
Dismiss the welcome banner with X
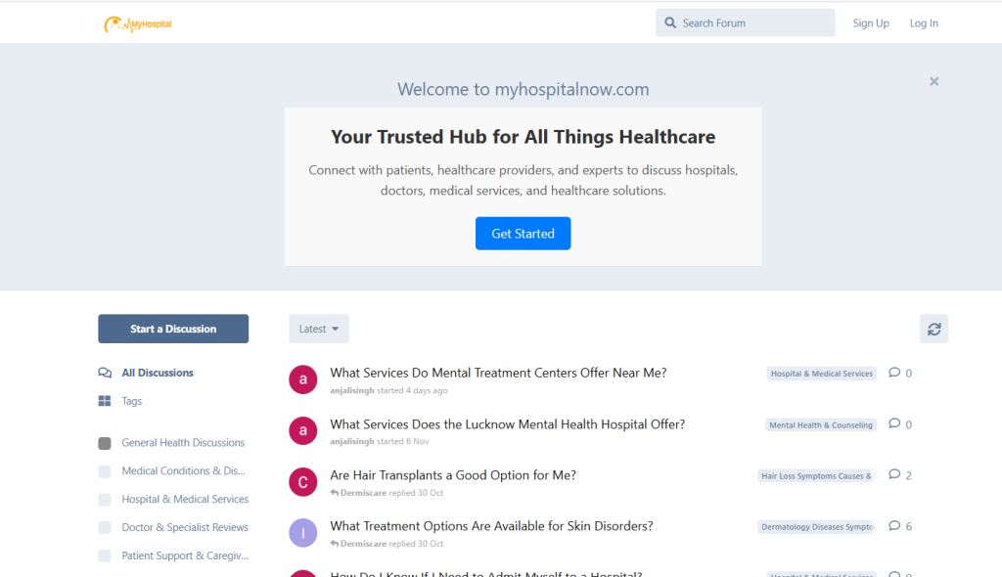[934, 82]
